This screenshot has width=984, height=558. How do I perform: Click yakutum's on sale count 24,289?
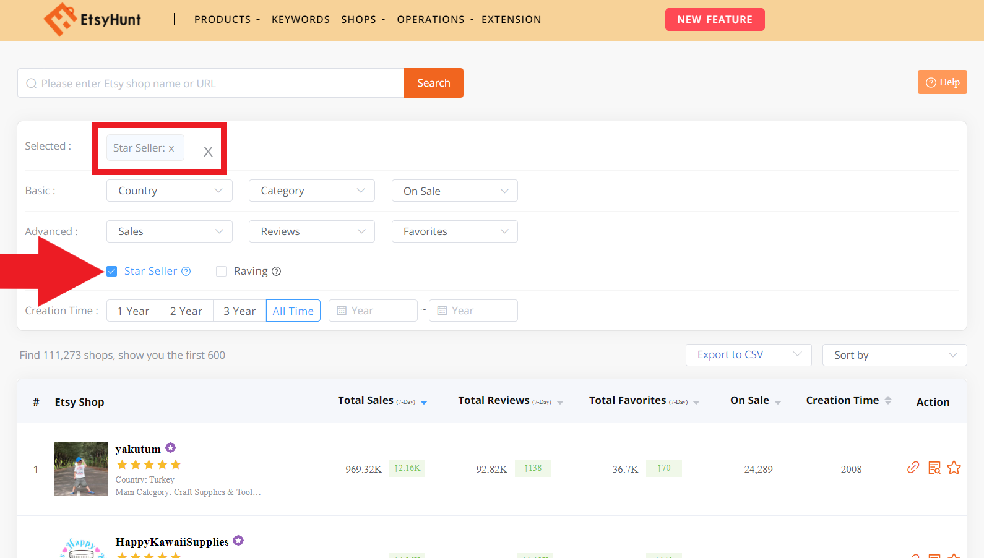pyautogui.click(x=759, y=470)
